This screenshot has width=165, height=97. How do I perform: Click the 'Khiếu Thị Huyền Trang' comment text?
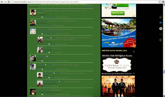(50, 84)
